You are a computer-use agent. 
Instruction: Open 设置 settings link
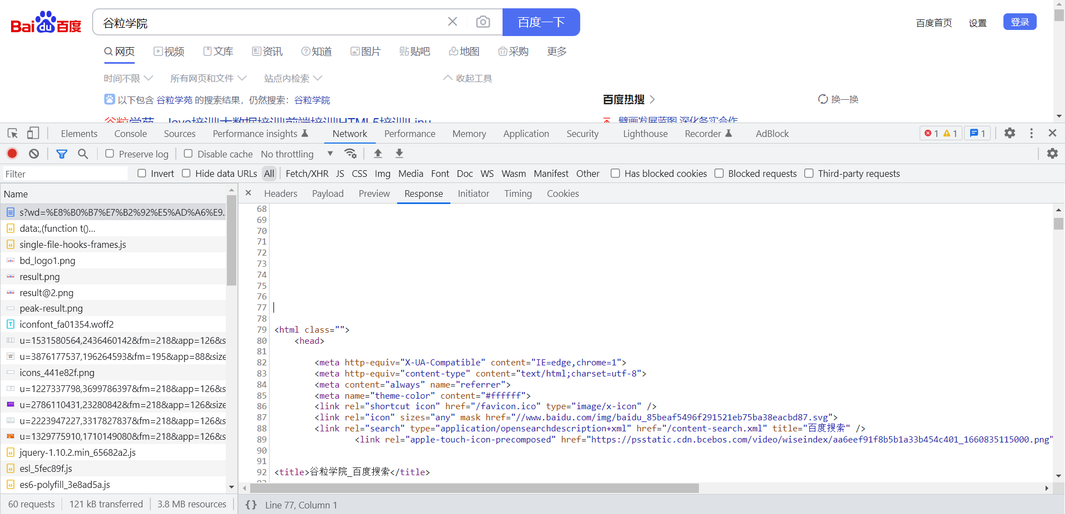(x=978, y=23)
